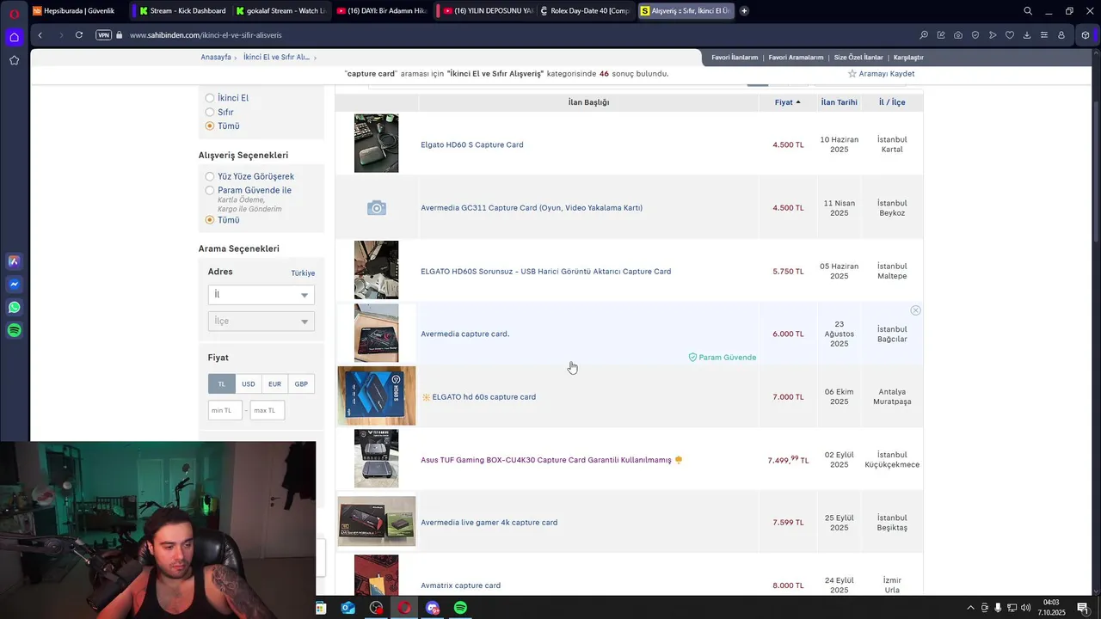Switch to the Hepsiburada Güvenlik tab

point(77,11)
